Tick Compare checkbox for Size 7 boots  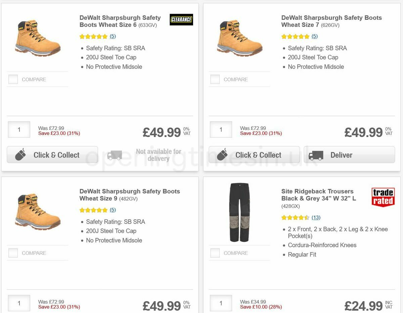pyautogui.click(x=215, y=79)
